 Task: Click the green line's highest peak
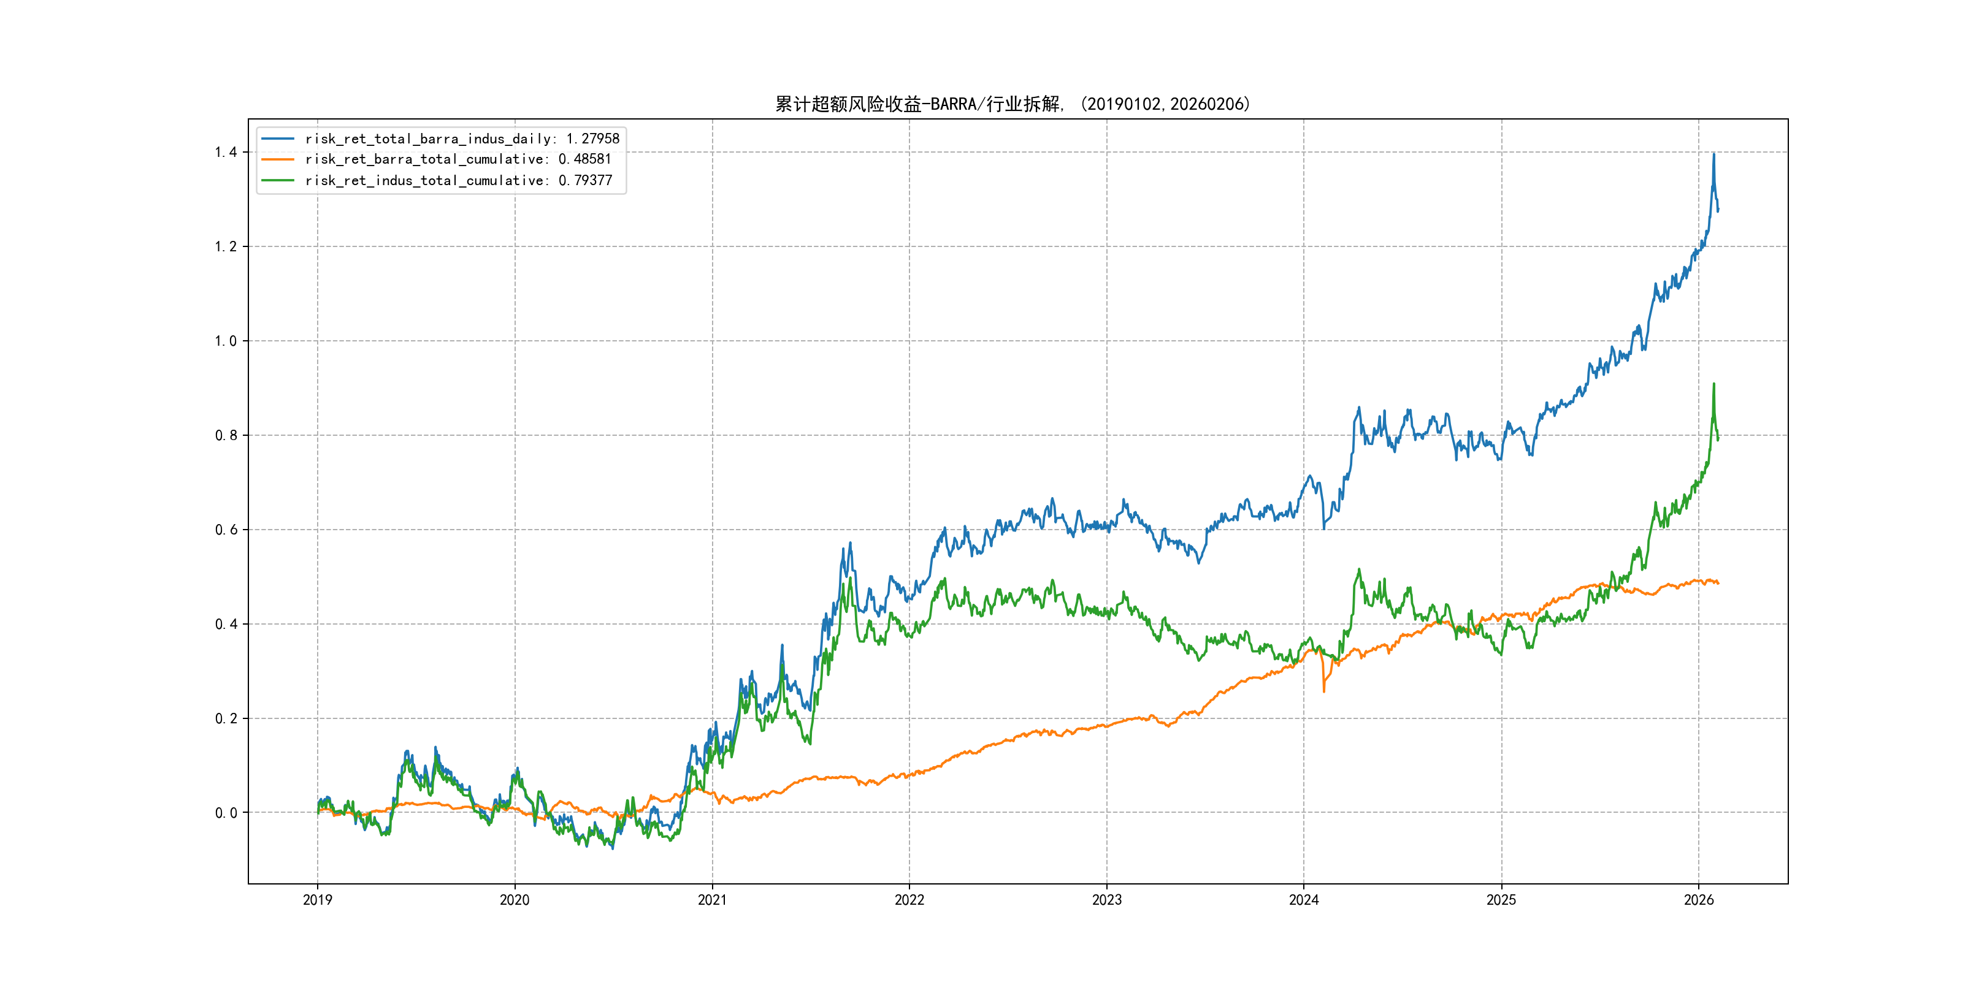tap(1714, 384)
